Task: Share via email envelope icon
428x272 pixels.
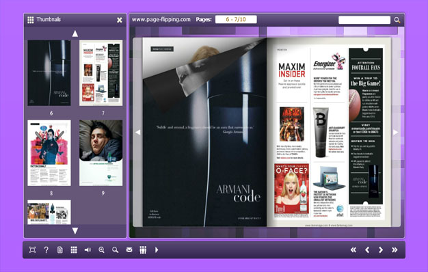Action: click(129, 249)
